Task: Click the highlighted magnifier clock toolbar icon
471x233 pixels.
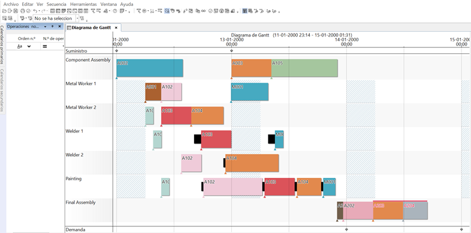Action: [x=167, y=11]
